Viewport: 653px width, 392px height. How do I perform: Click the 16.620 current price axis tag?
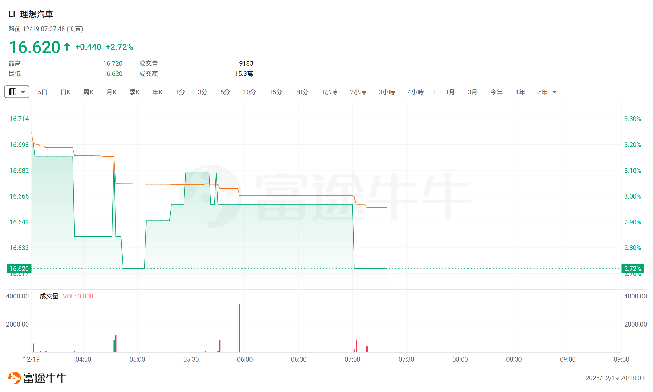19,268
